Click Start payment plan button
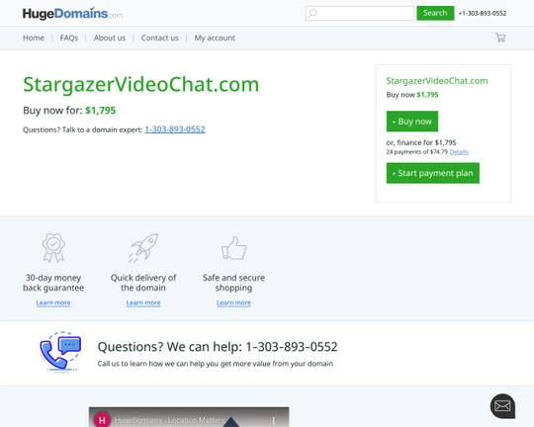534x427 pixels. 433,173
